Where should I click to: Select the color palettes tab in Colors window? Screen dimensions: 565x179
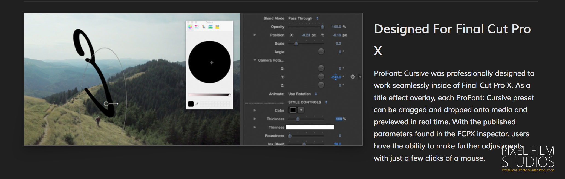click(204, 27)
